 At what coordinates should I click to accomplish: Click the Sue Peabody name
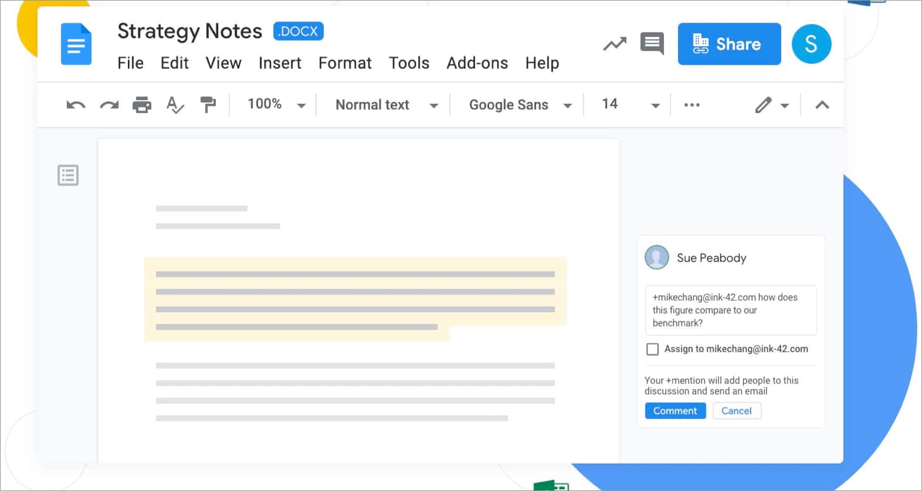point(712,258)
